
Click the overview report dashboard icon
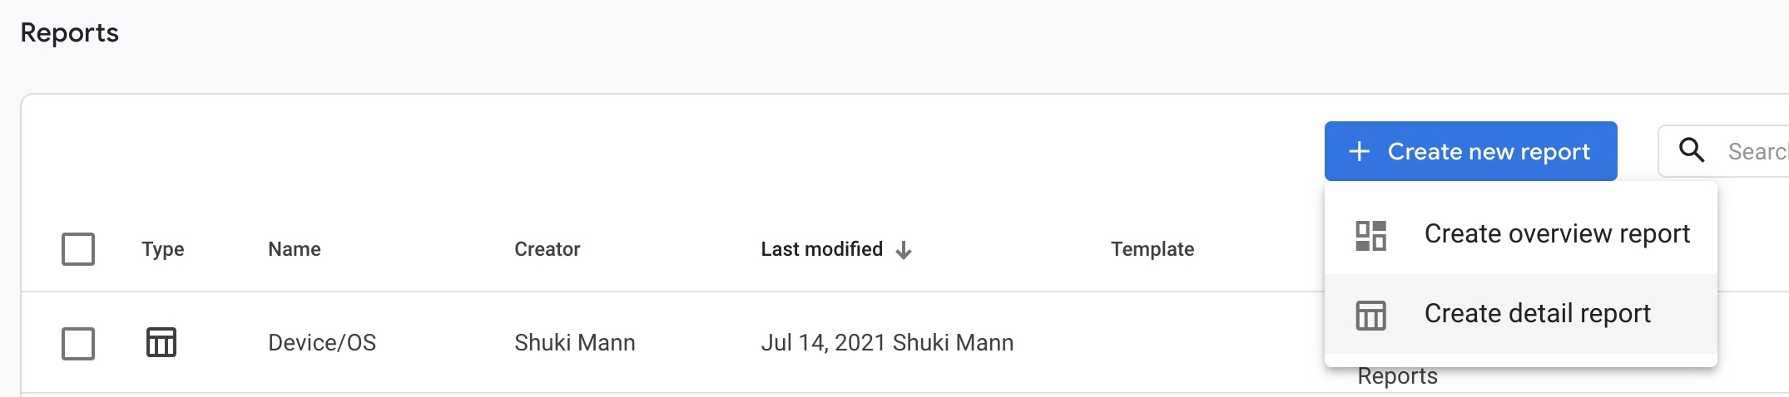coord(1370,235)
